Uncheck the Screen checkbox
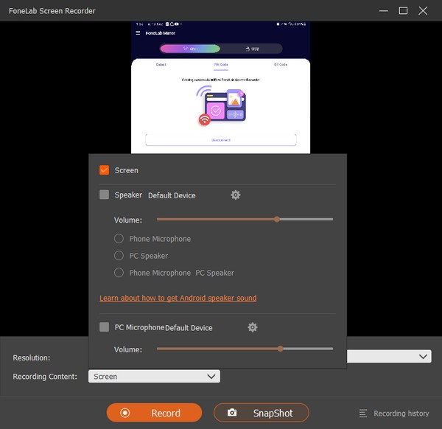Viewport: 442px width, 429px height. pyautogui.click(x=105, y=170)
